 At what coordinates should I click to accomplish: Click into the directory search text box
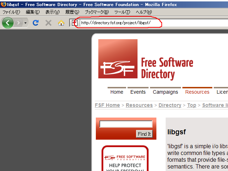click(126, 124)
